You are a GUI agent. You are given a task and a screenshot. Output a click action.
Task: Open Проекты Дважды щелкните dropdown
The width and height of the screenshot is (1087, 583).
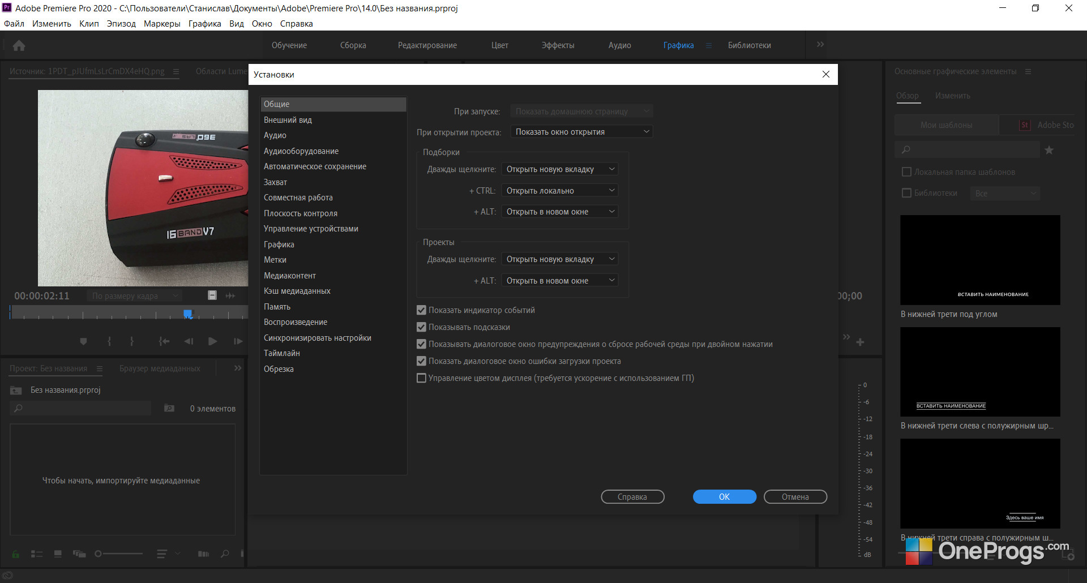pyautogui.click(x=559, y=259)
